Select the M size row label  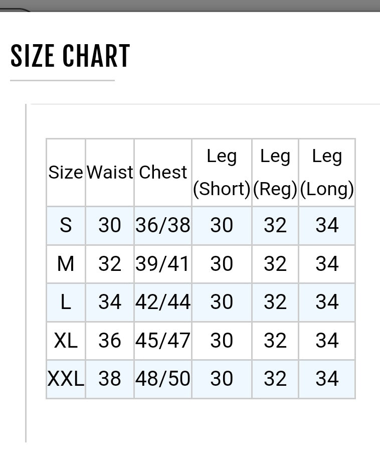(66, 264)
